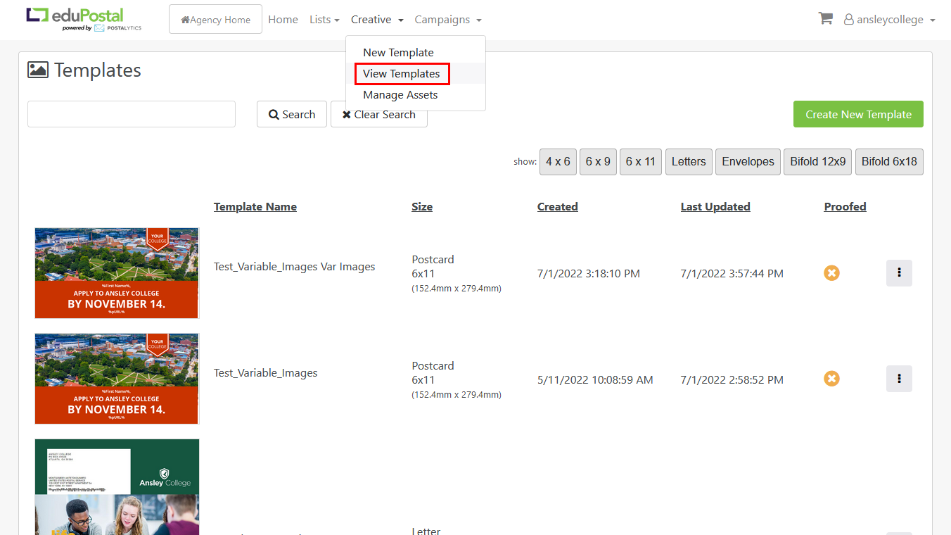
Task: Expand the Campaigns dropdown
Action: coord(448,20)
